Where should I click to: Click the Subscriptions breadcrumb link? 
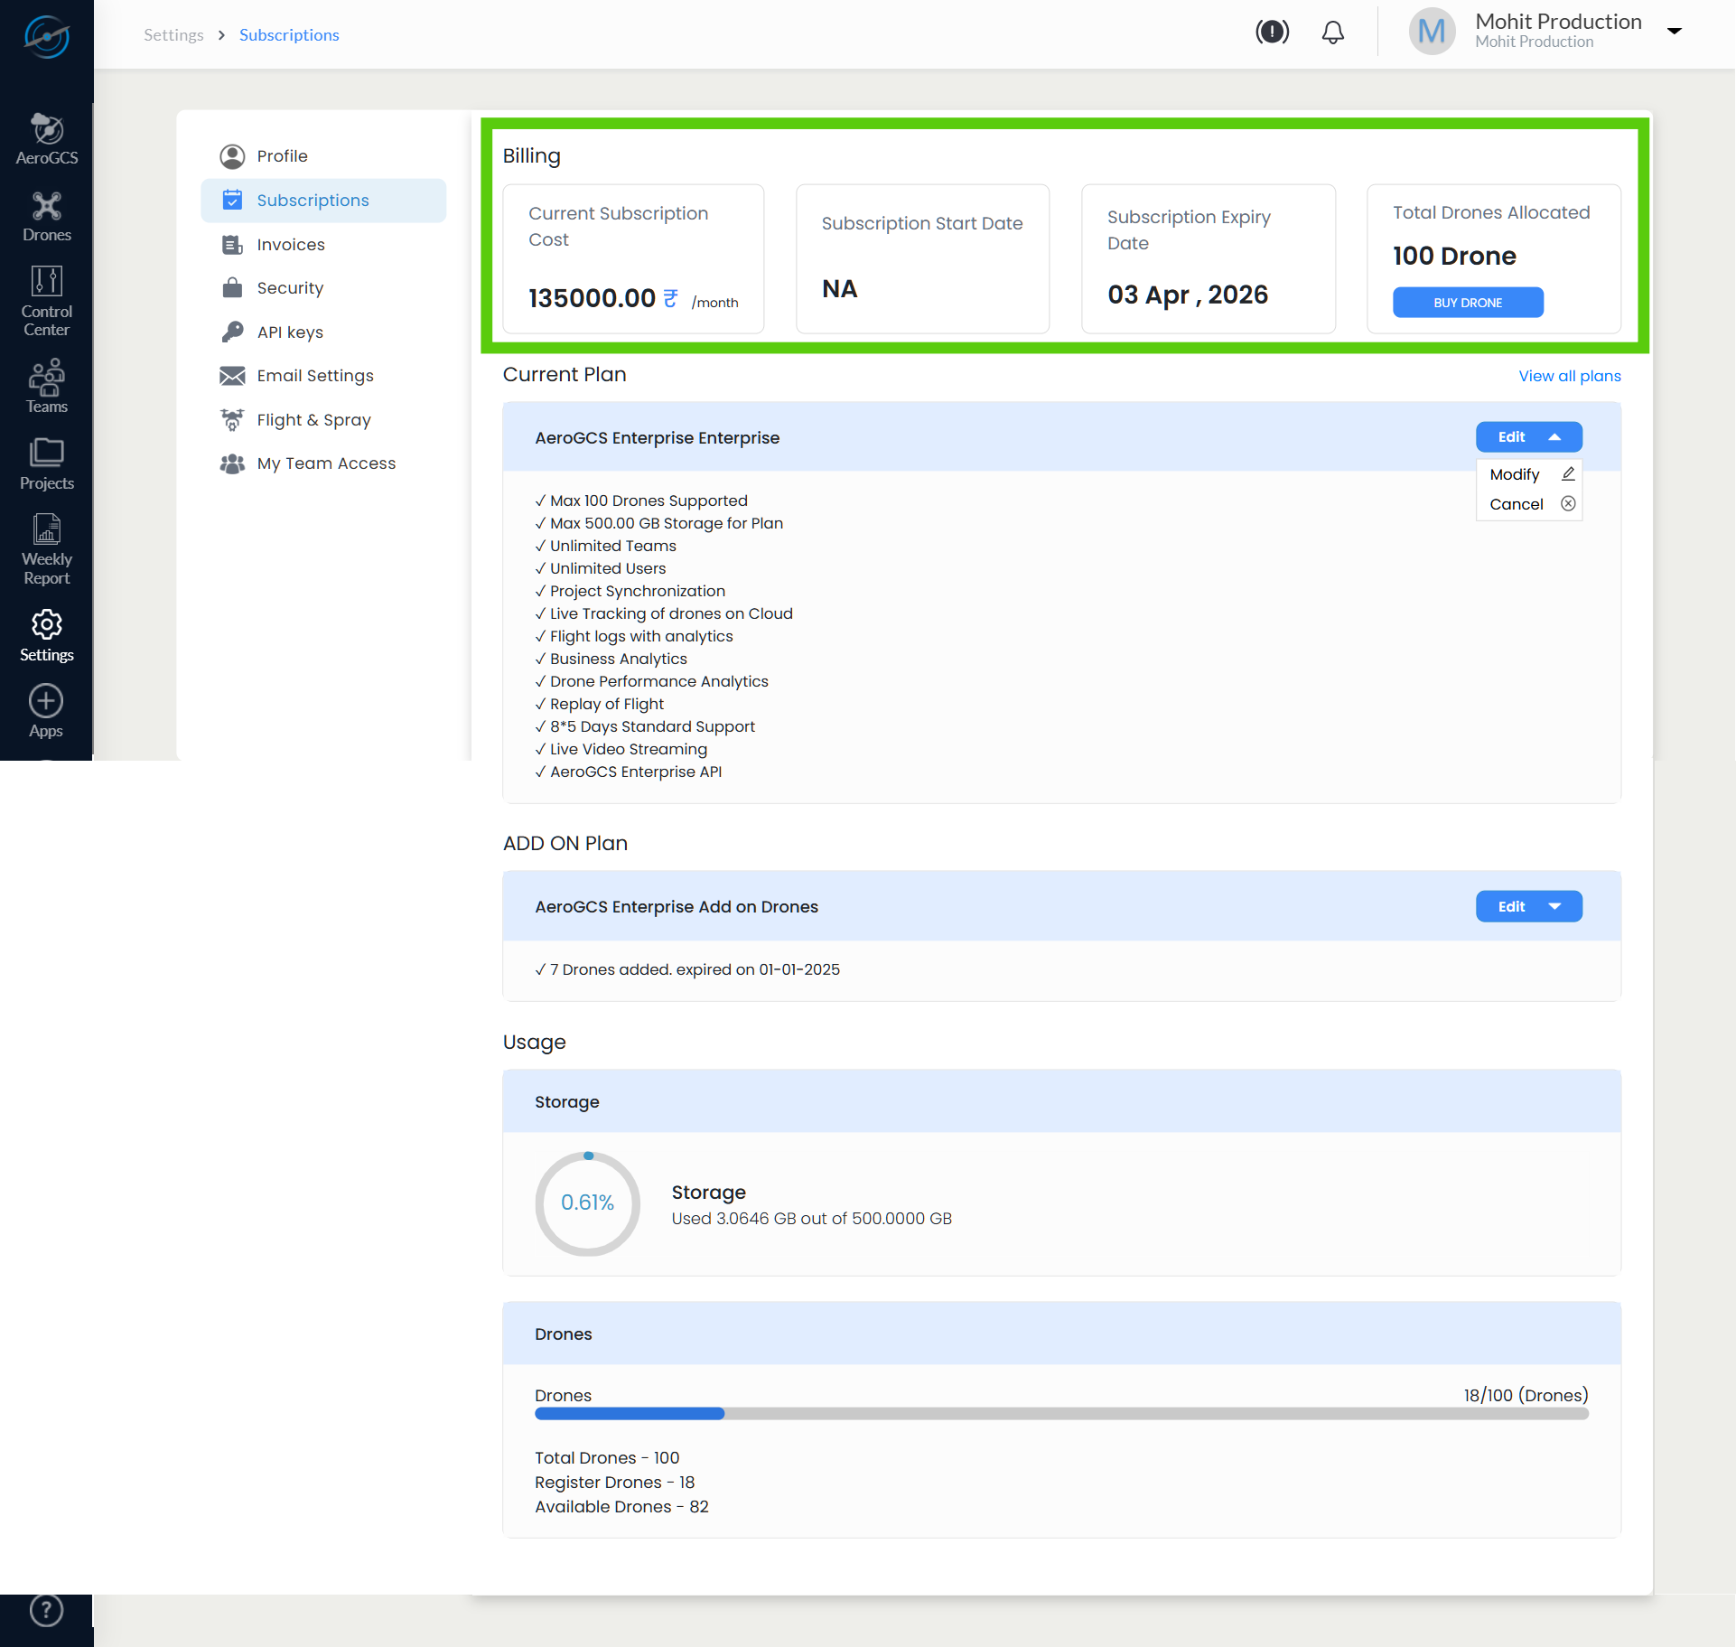pos(289,35)
